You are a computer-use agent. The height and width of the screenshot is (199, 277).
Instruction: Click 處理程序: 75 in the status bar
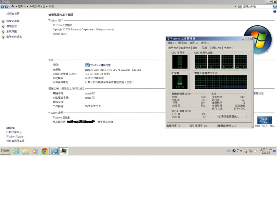(177, 126)
